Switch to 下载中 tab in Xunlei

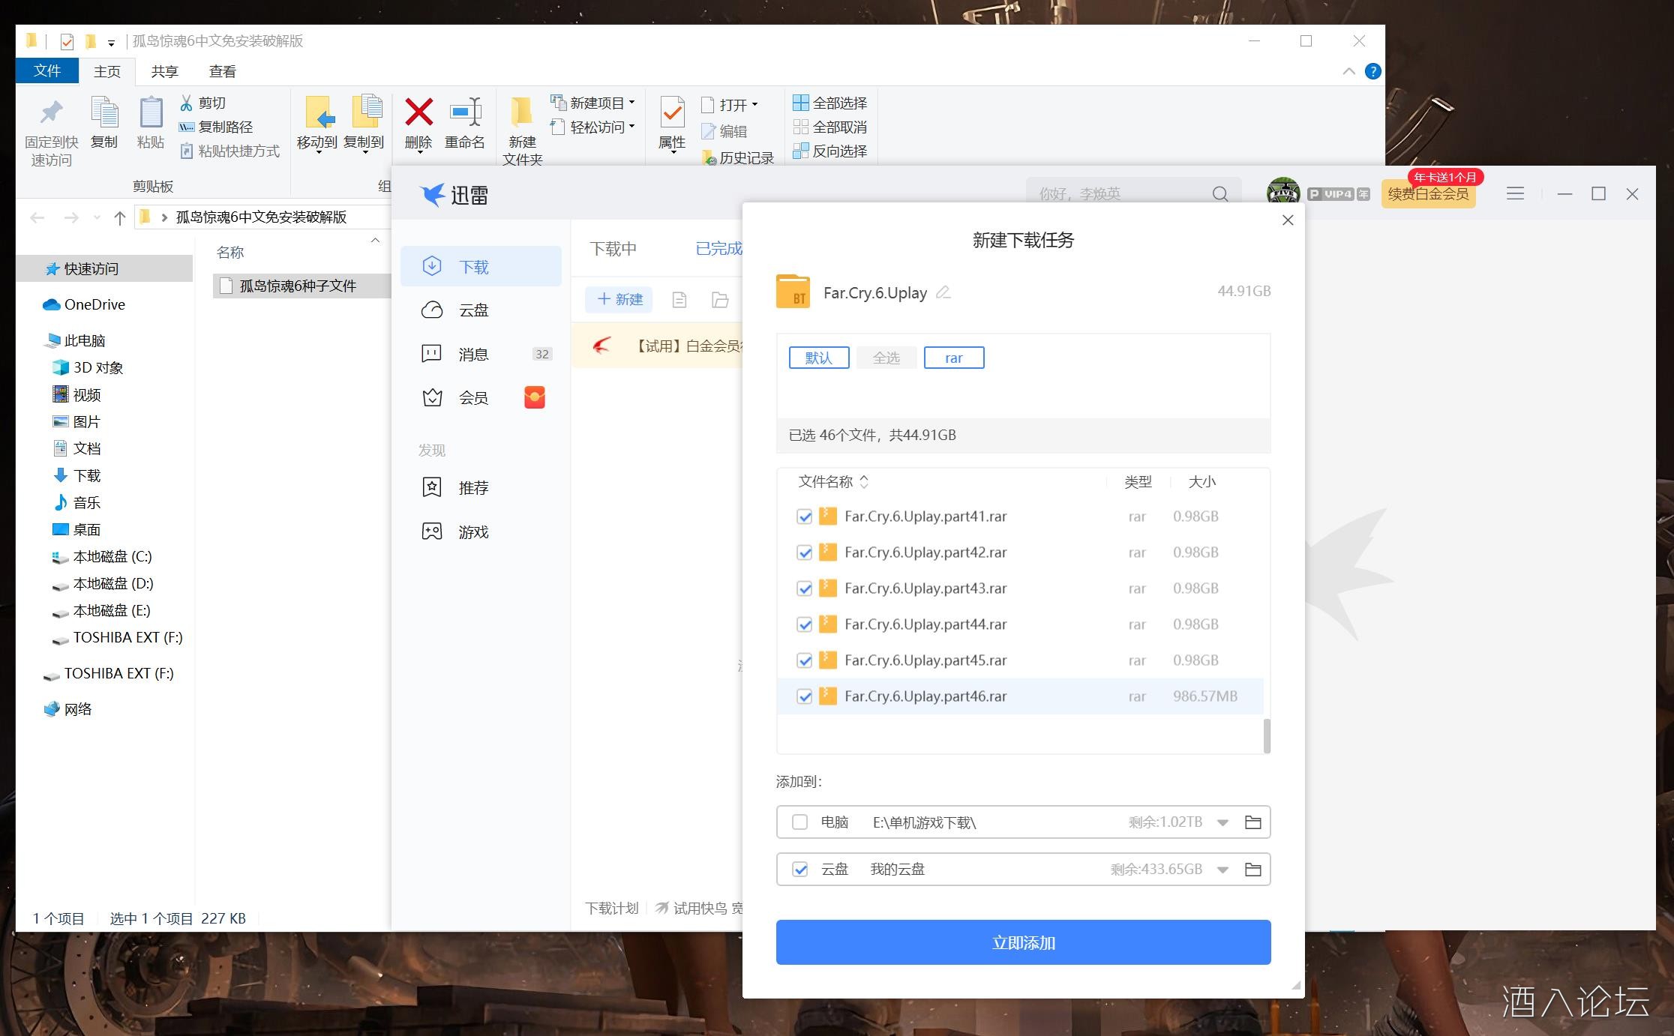pyautogui.click(x=613, y=249)
